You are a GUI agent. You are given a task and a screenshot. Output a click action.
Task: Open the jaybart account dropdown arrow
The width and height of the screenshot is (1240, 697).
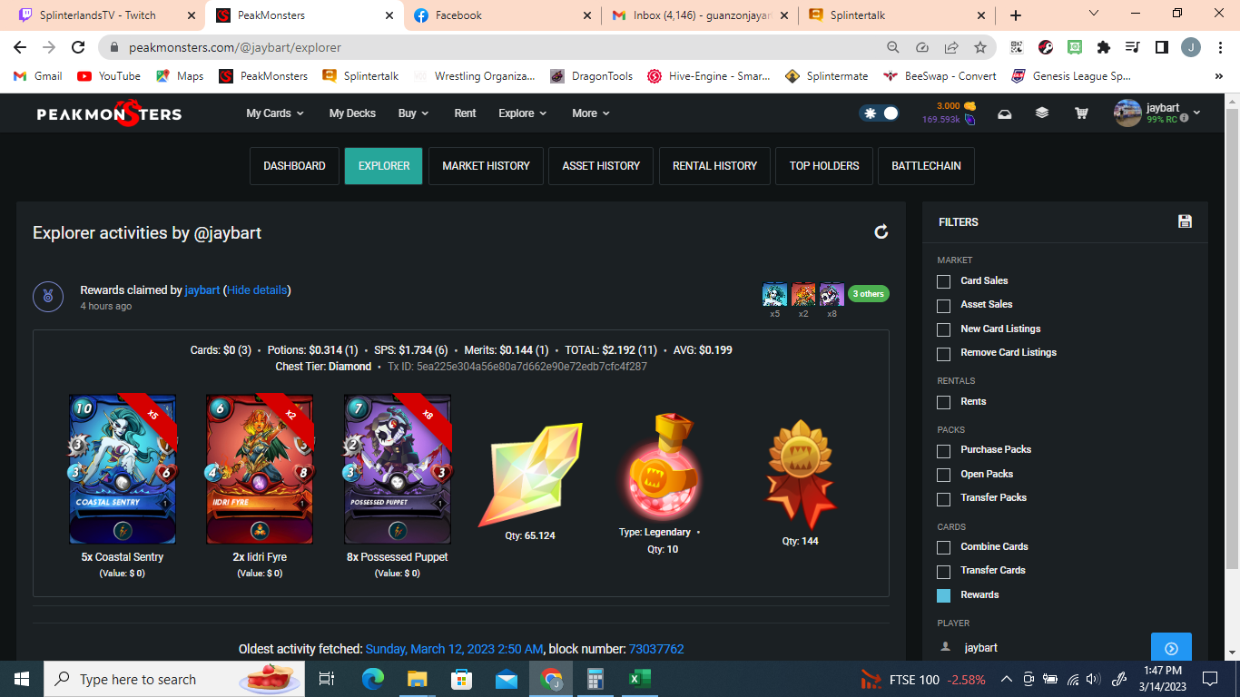tap(1196, 113)
